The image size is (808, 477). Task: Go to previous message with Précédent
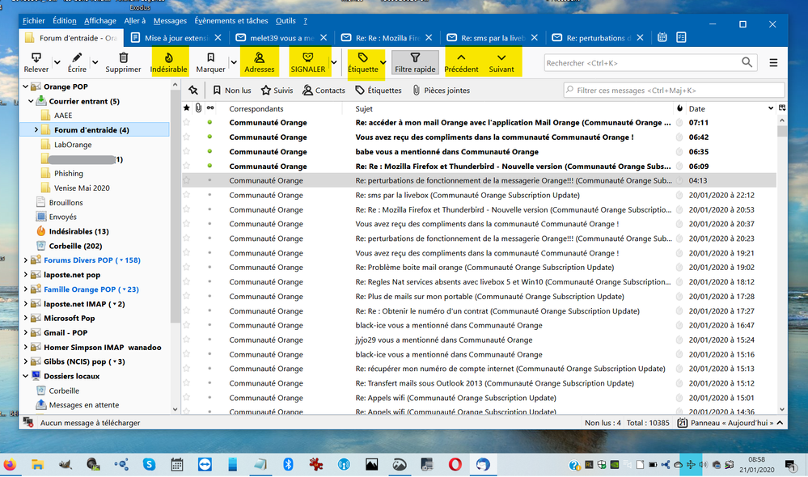[461, 62]
